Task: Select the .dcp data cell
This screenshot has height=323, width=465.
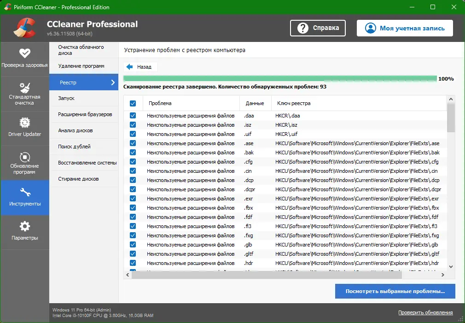Action: pos(249,180)
